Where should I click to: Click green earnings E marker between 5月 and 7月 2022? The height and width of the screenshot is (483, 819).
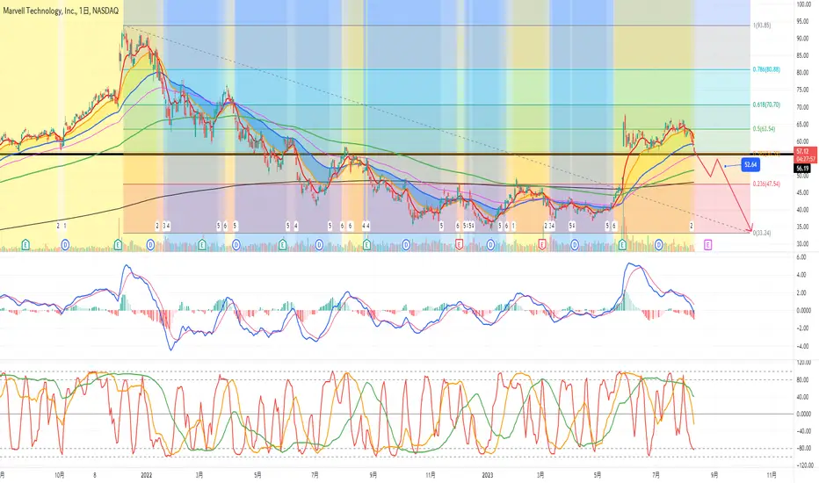283,244
